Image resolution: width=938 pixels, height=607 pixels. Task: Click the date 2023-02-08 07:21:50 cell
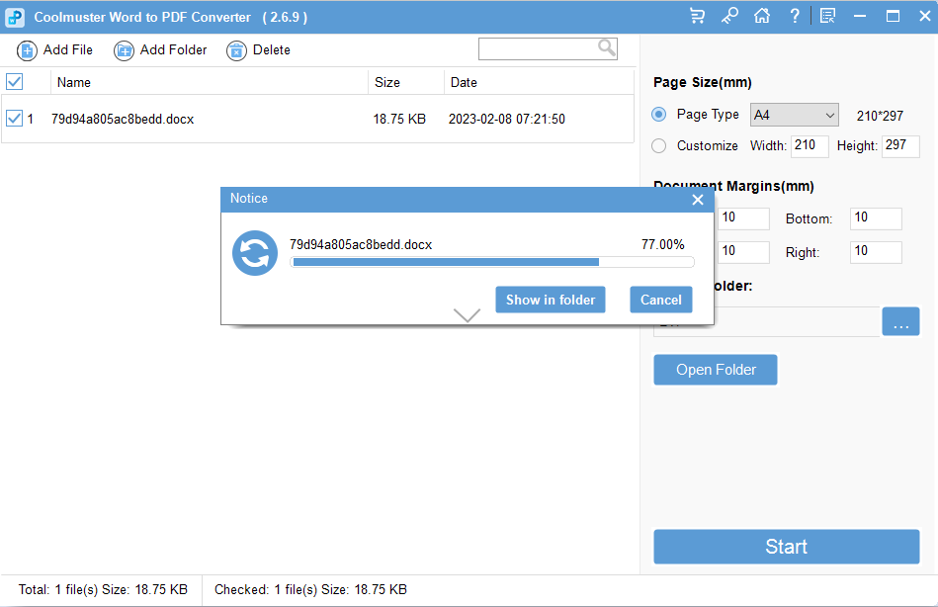coord(507,119)
